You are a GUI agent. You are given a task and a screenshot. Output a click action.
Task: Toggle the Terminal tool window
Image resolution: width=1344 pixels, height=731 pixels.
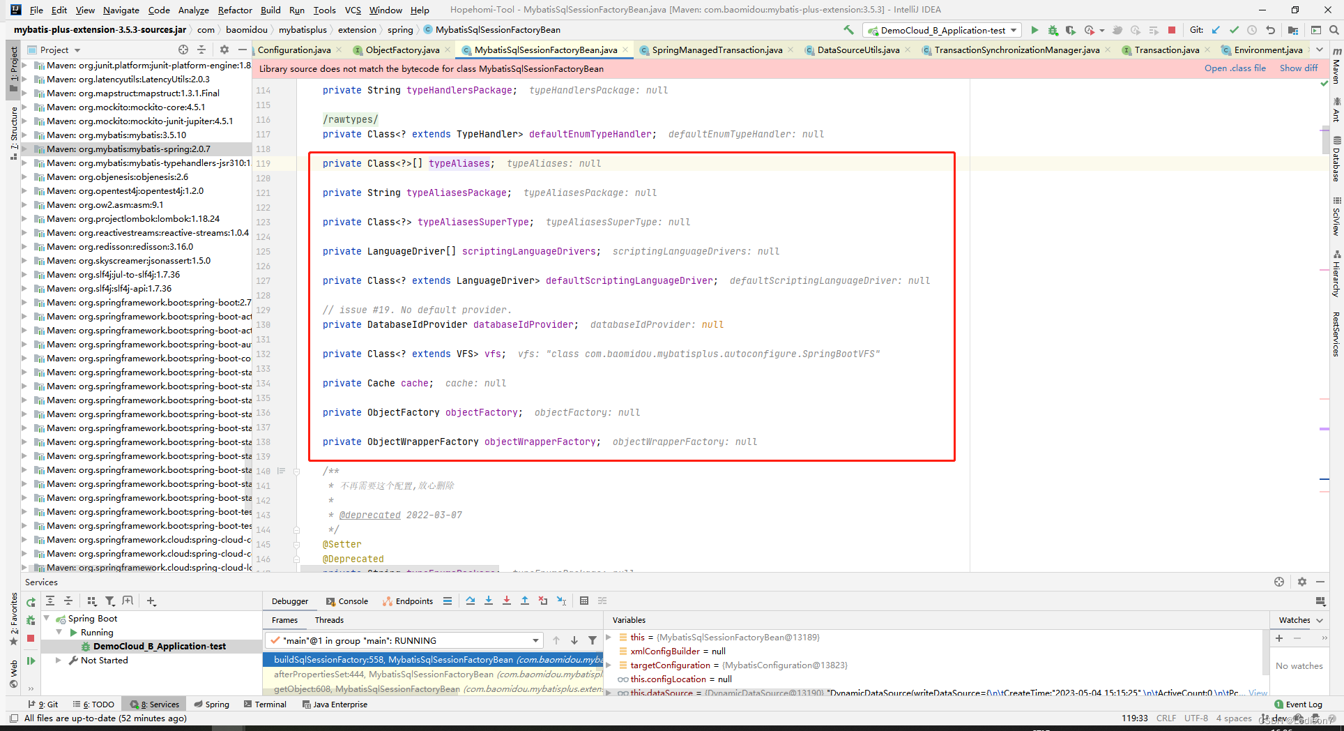coord(265,704)
